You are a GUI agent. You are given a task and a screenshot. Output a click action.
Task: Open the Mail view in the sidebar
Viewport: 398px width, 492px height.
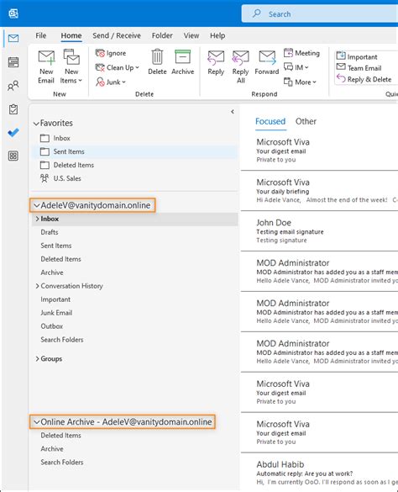click(13, 39)
